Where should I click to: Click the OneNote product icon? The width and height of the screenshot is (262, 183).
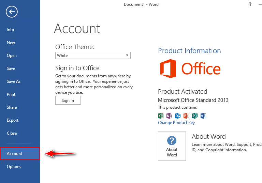pos(169,116)
